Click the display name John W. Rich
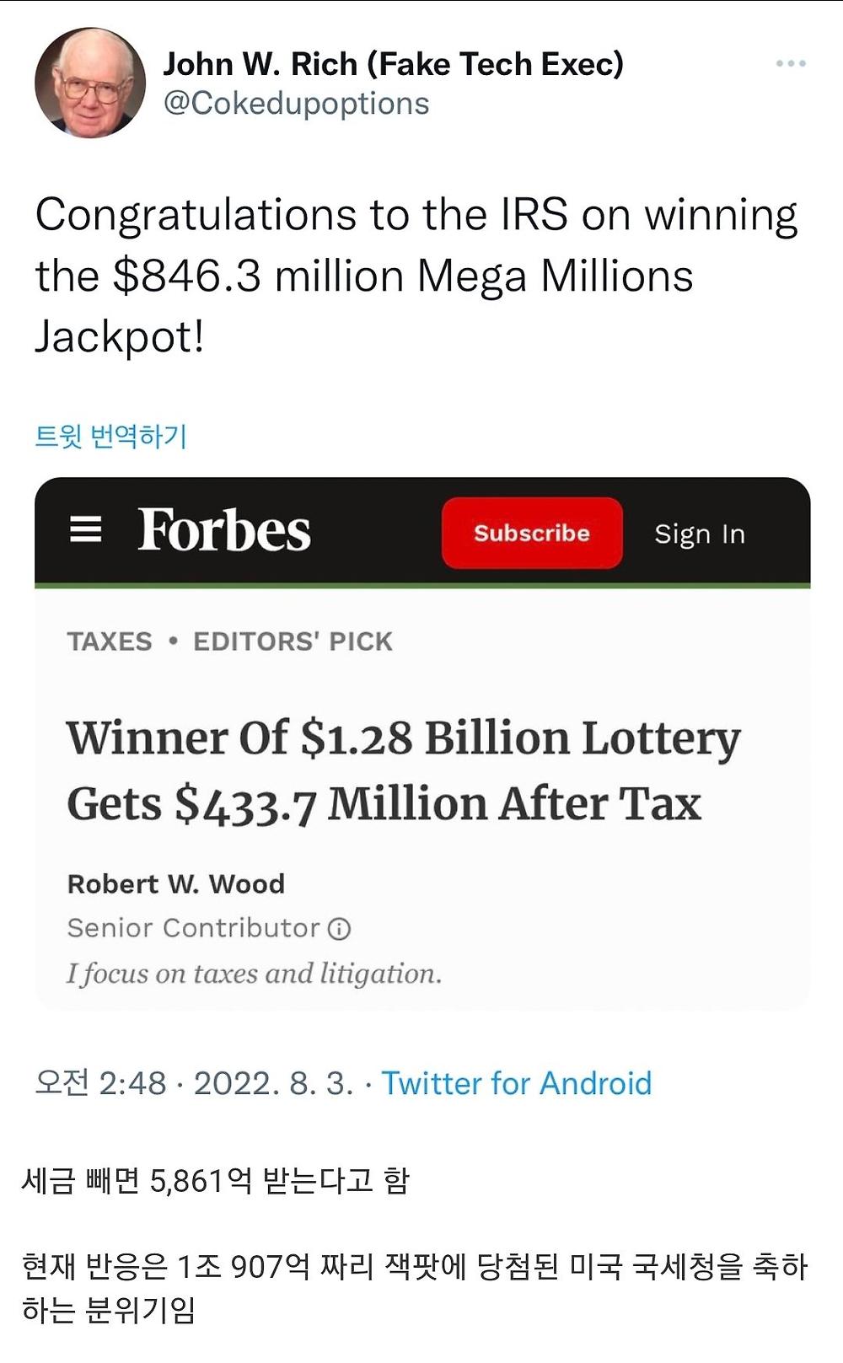Image resolution: width=843 pixels, height=1363 pixels. (x=393, y=64)
